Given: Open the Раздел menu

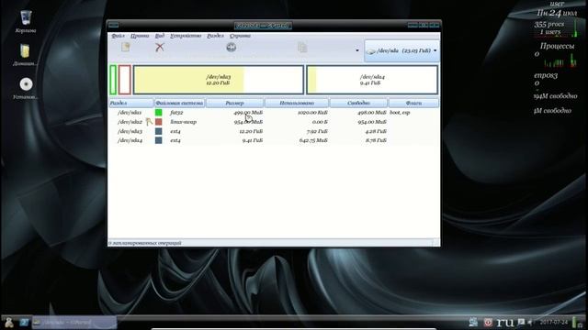Looking at the screenshot, I should [215, 36].
